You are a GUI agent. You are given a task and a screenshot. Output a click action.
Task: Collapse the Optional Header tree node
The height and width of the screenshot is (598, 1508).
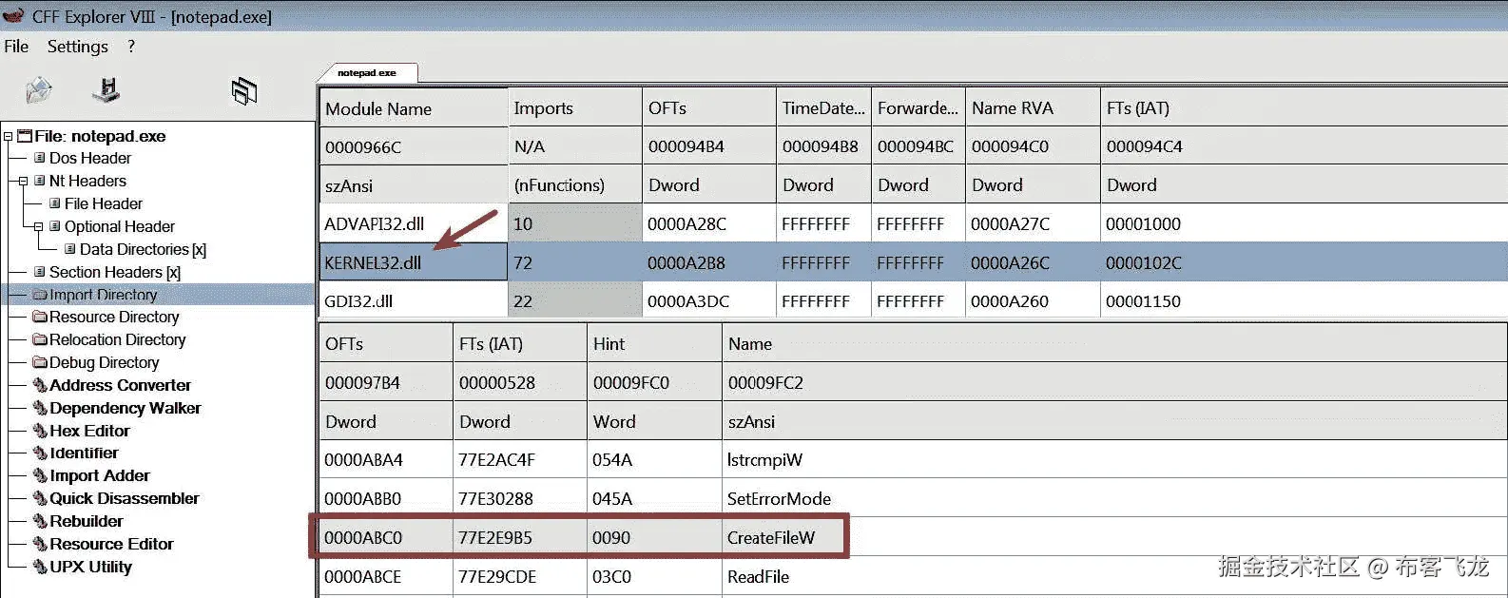coord(39,227)
